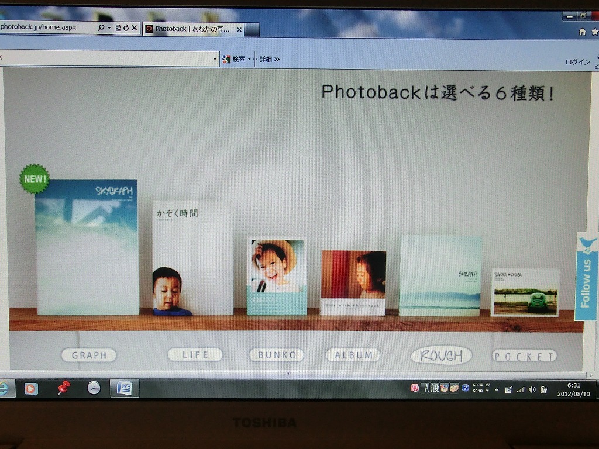Select the GRAPH book type button
Viewport: 599px width, 449px height.
click(89, 355)
